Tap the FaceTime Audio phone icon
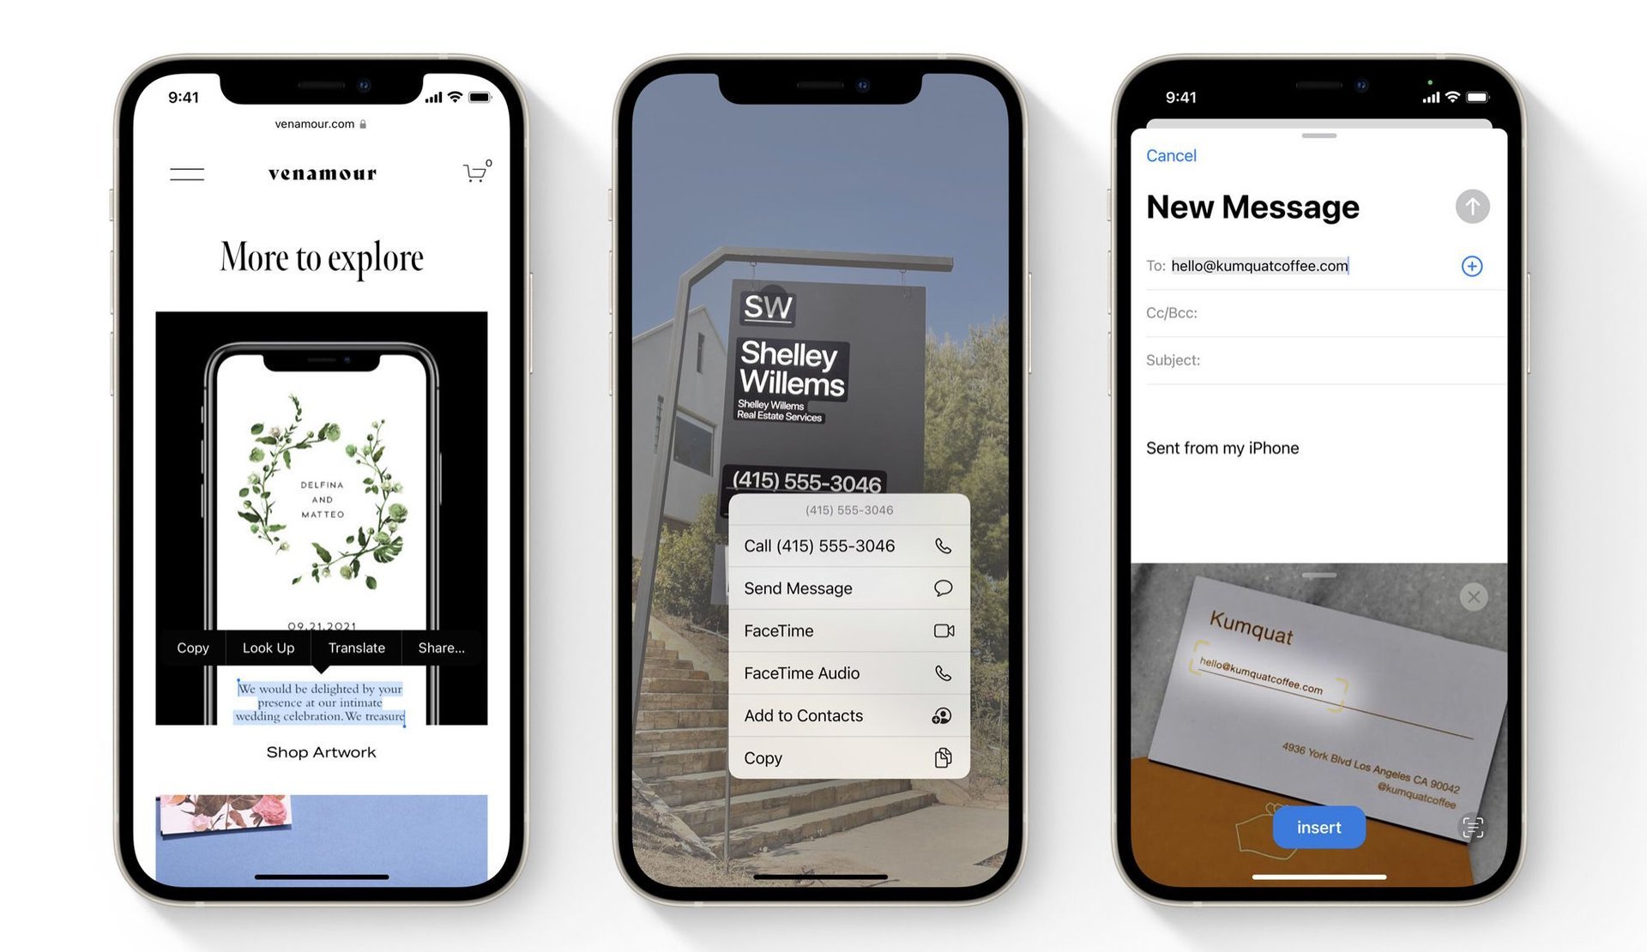The image size is (1647, 952). [x=944, y=672]
